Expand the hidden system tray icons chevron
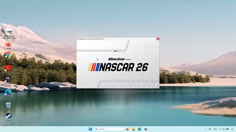 pos(206,129)
